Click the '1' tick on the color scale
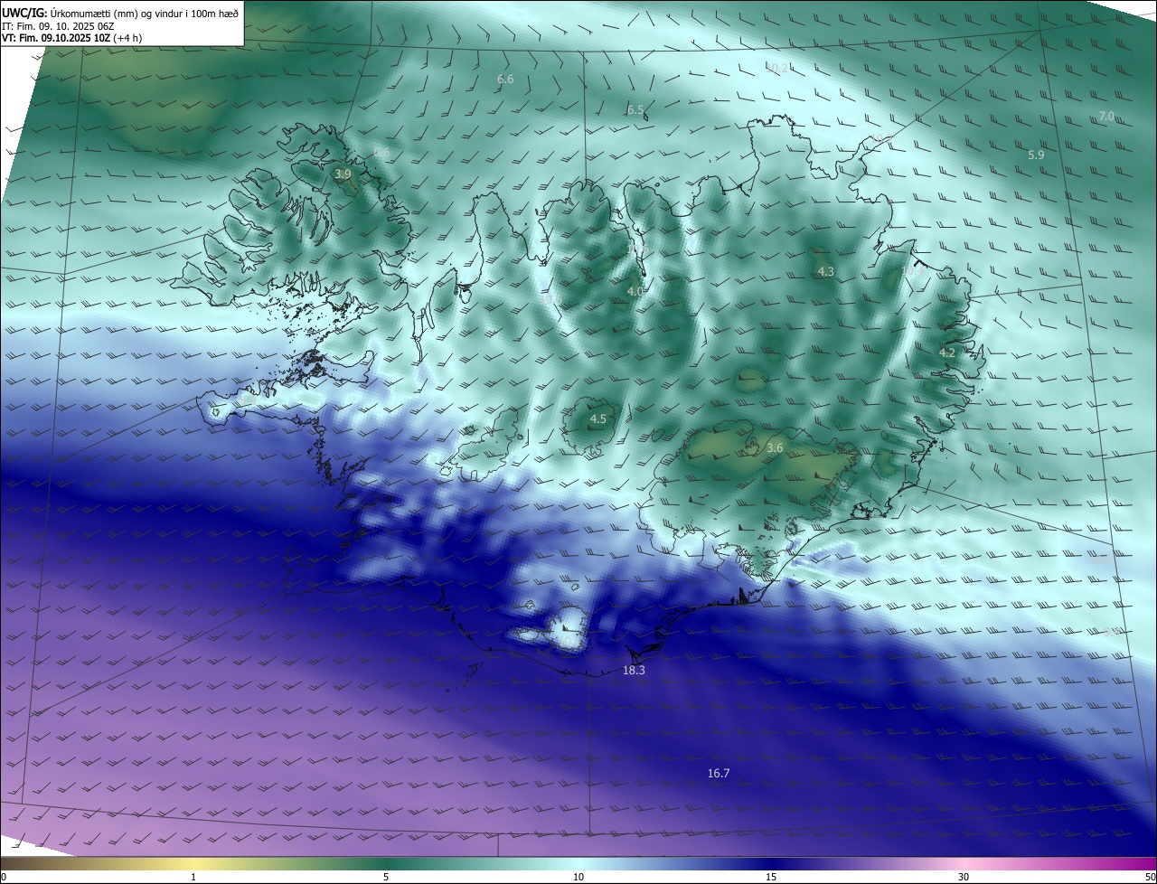The image size is (1157, 884). [193, 877]
